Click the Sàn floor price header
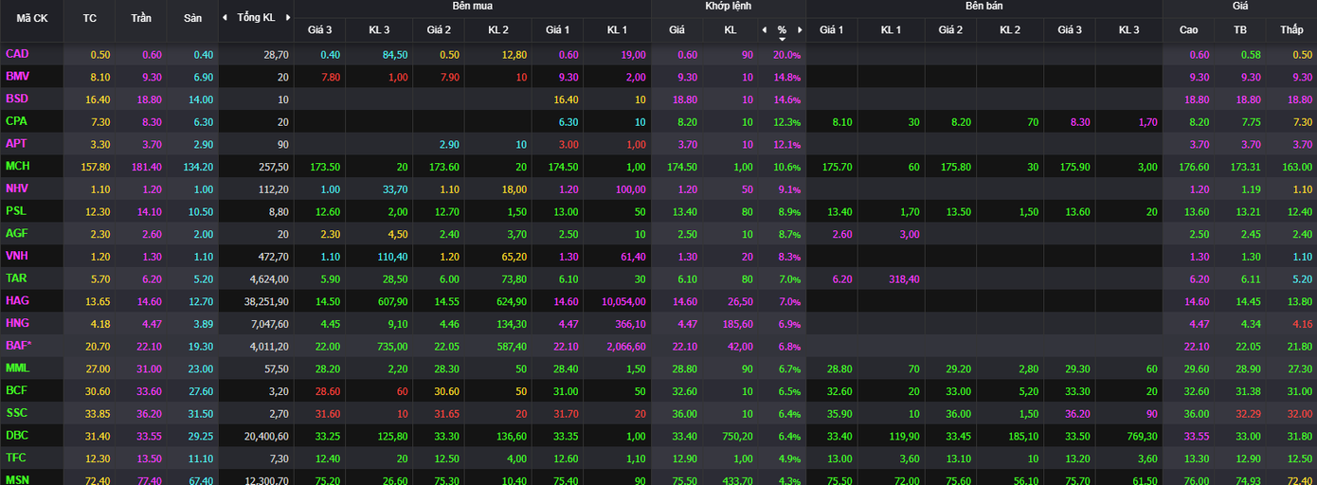 (192, 18)
